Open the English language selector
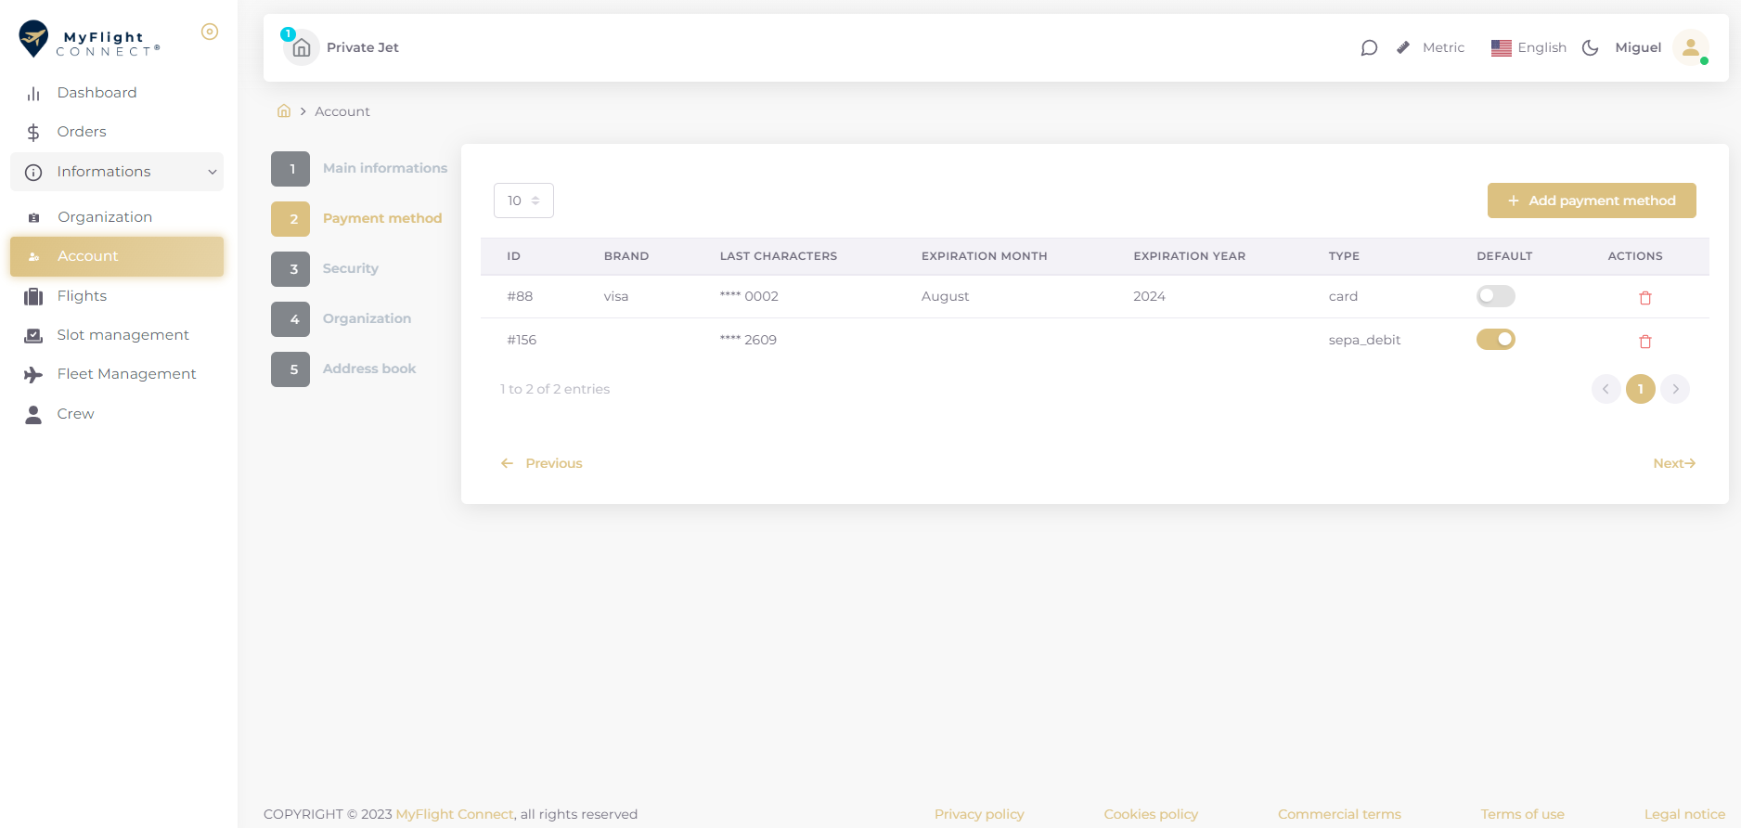1741x828 pixels. 1528,48
